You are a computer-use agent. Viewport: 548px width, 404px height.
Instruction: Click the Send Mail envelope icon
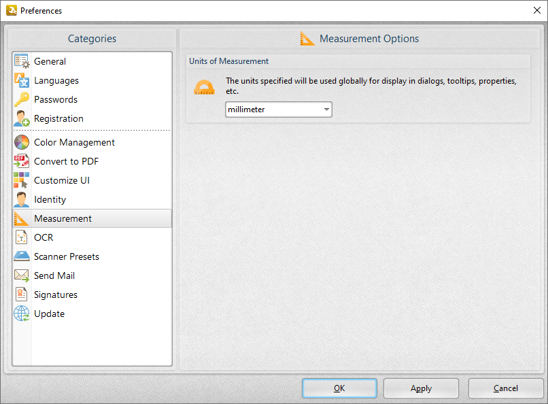(21, 275)
